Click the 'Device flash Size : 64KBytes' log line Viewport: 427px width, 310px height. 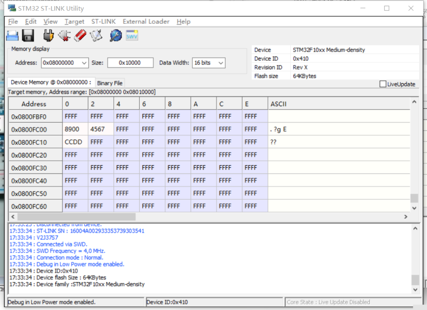click(x=58, y=278)
